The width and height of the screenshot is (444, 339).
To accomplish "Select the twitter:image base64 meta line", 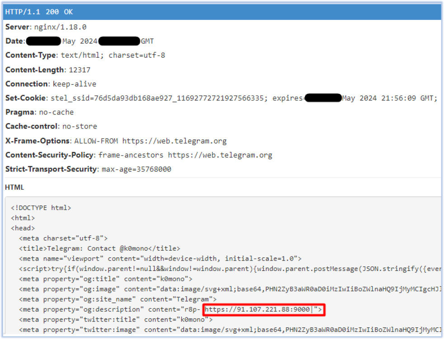I will coord(230,330).
